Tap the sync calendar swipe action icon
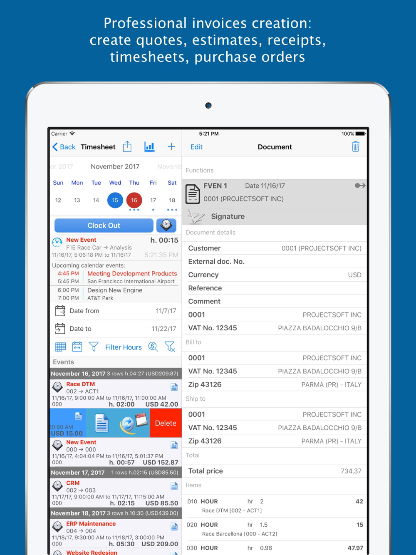The width and height of the screenshot is (416, 555). tap(133, 422)
